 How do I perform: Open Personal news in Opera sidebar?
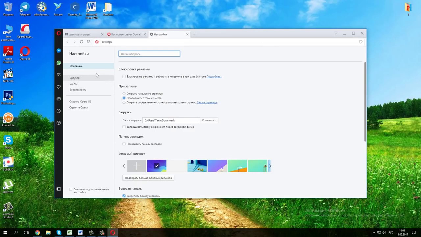point(59,99)
